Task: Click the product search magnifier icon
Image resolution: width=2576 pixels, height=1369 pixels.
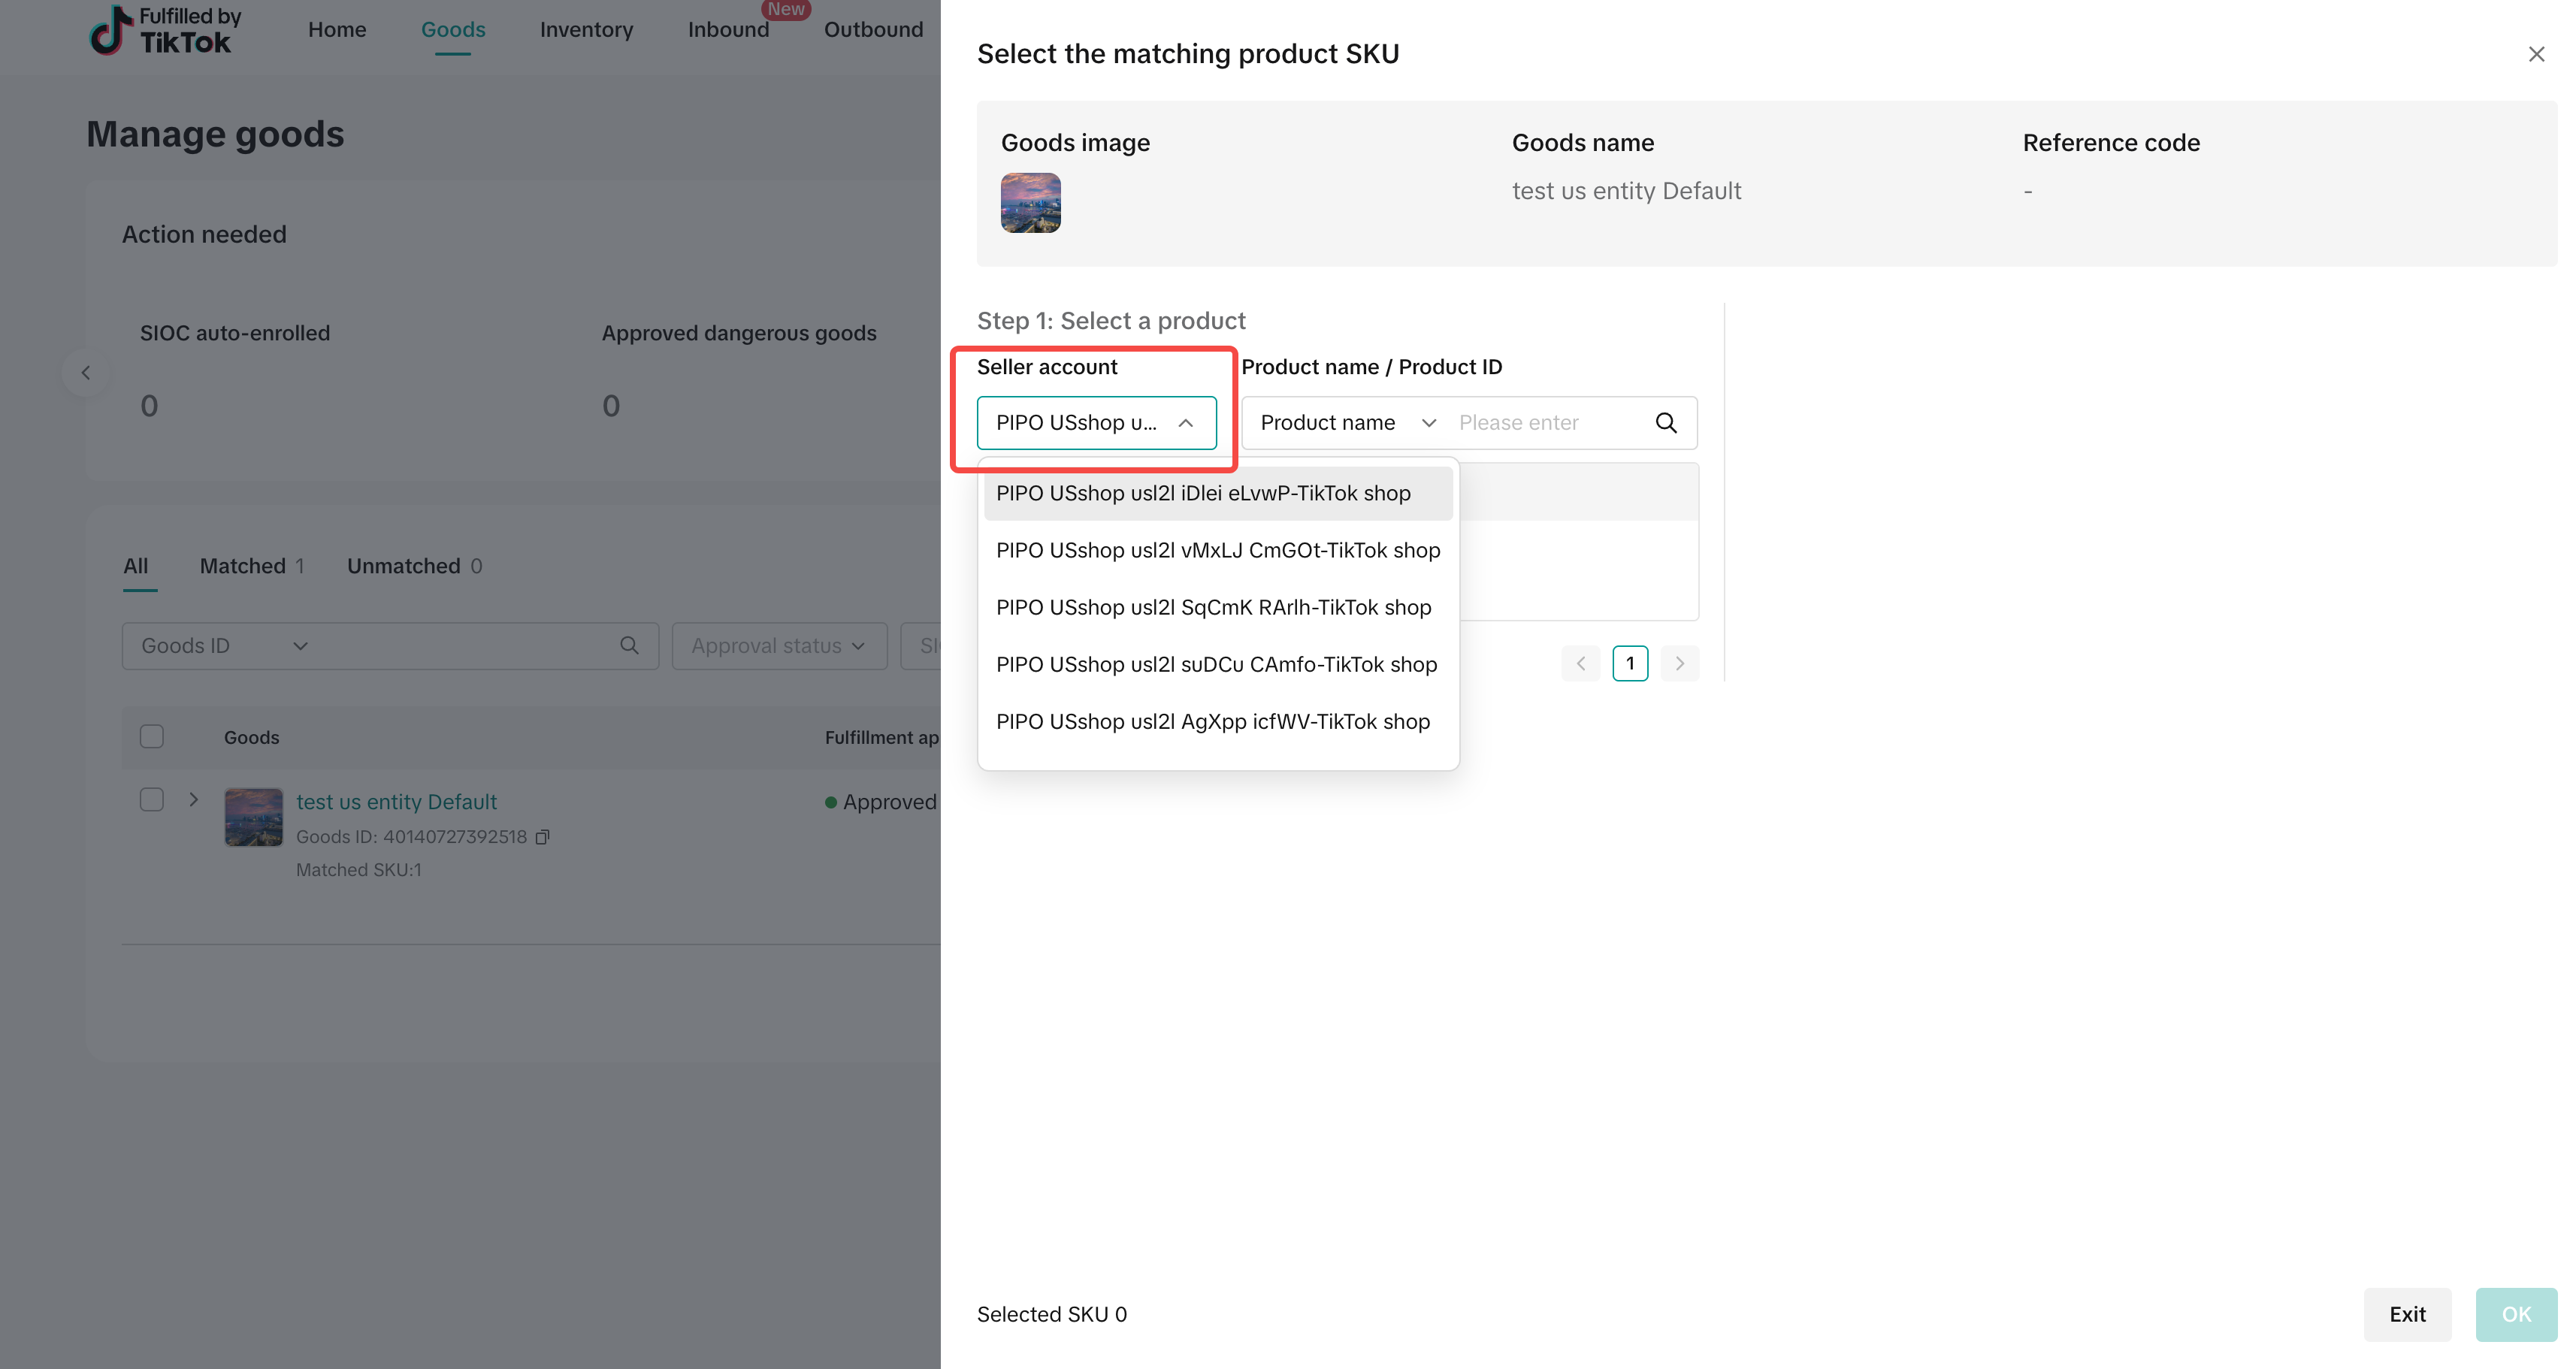Action: [1665, 423]
